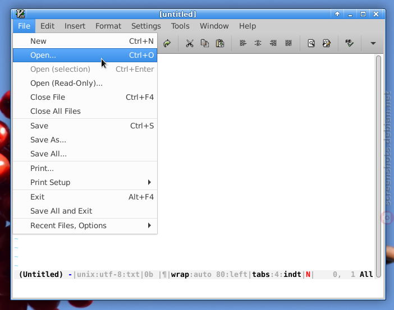Click wrap:auto 80:left status entry
The image size is (394, 310).
coord(209,274)
